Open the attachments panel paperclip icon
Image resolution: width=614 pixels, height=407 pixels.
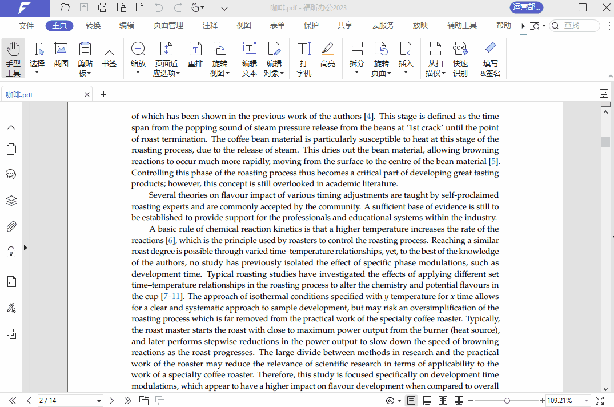pyautogui.click(x=11, y=227)
